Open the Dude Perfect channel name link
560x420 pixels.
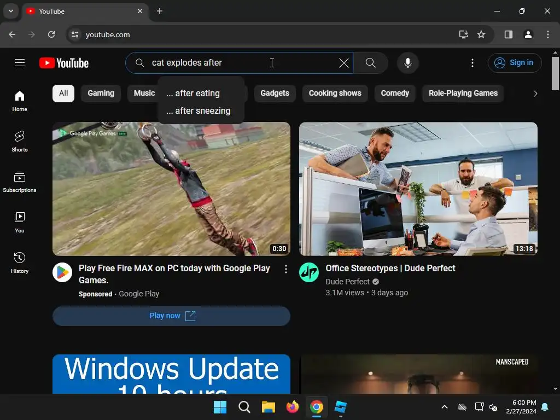[x=347, y=282]
